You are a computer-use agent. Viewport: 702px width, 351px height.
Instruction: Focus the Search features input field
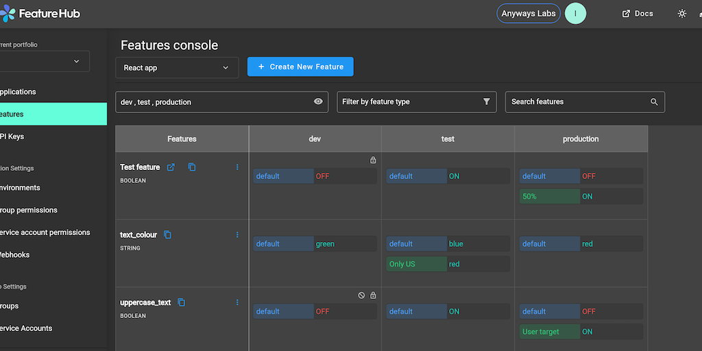click(576, 102)
